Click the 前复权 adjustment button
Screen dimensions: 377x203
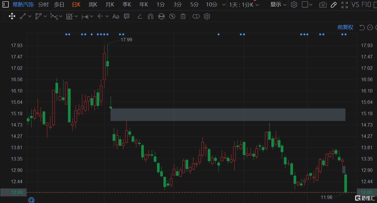pyautogui.click(x=345, y=27)
